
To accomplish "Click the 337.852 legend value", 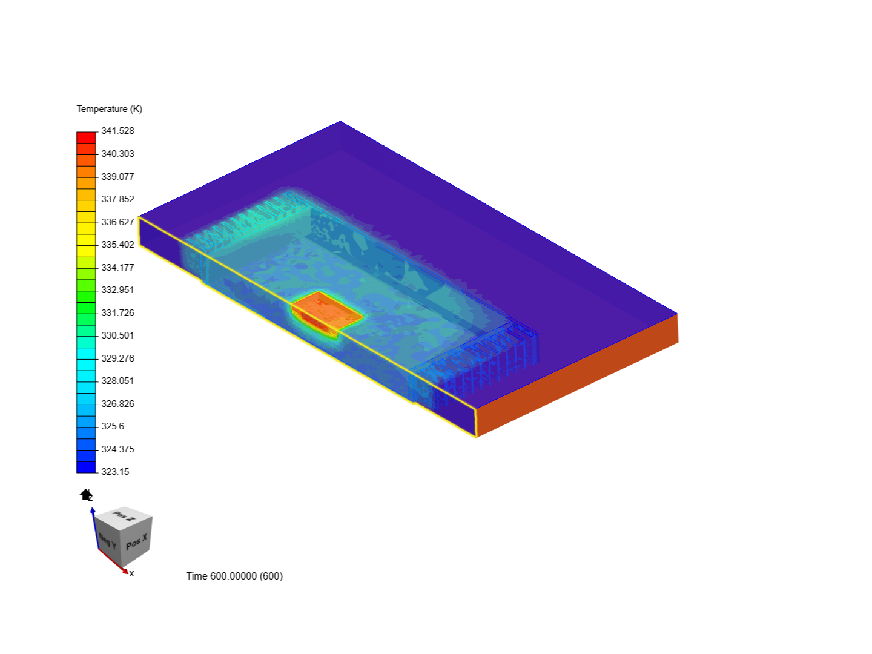I will pos(117,199).
